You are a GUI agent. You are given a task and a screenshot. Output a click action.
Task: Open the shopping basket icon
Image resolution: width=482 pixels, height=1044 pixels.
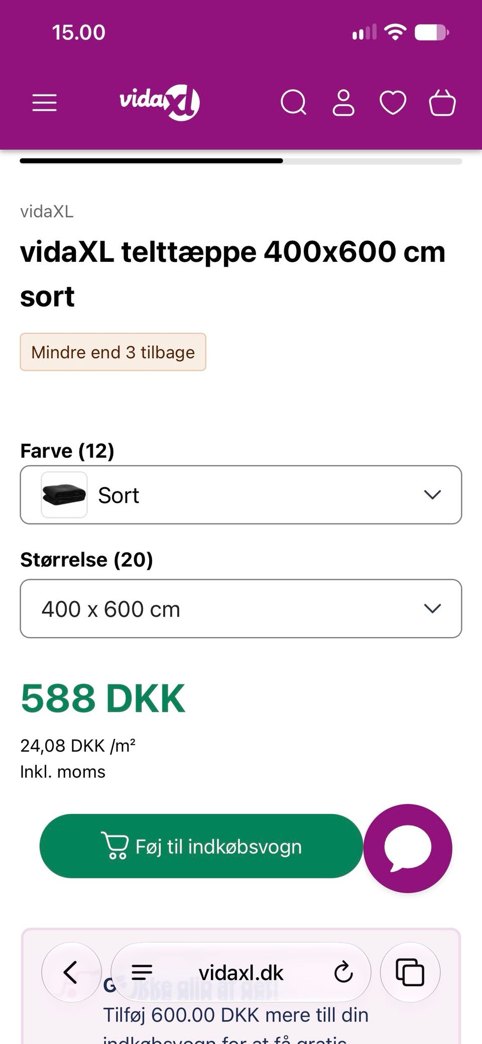tap(442, 102)
